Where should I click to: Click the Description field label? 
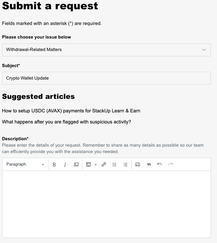click(x=15, y=139)
